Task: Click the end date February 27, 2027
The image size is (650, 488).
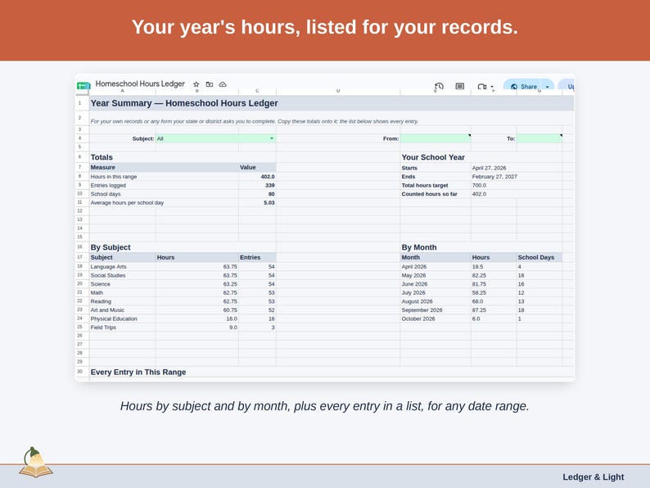Action: (494, 177)
